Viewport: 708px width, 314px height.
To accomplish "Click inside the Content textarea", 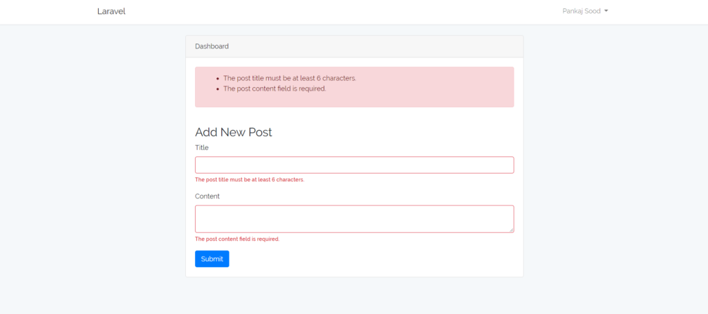I will tap(355, 219).
